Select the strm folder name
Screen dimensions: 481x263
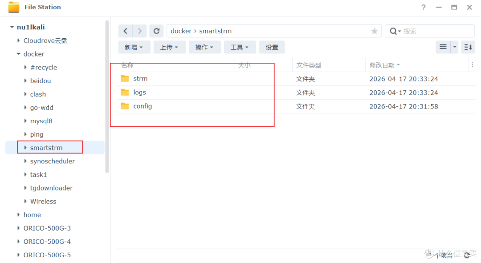point(140,78)
